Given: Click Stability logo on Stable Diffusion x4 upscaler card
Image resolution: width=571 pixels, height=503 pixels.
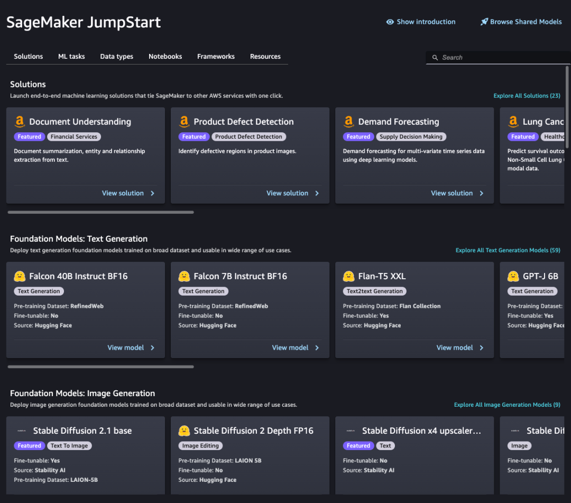Looking at the screenshot, I should tap(351, 431).
